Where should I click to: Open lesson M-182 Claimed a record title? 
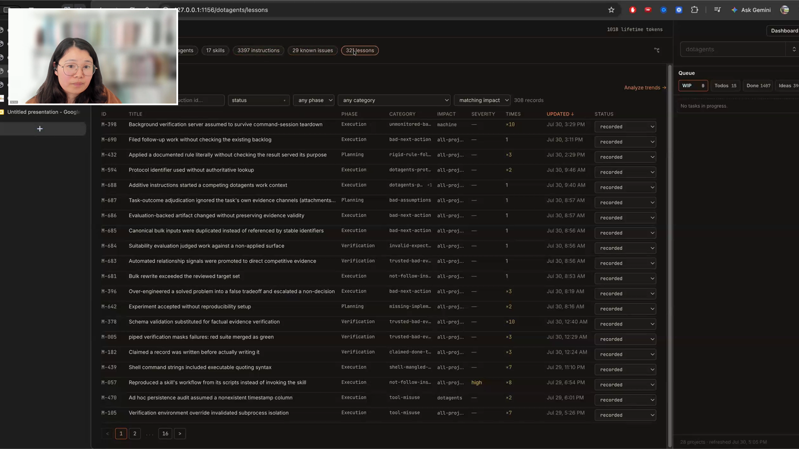pos(194,352)
